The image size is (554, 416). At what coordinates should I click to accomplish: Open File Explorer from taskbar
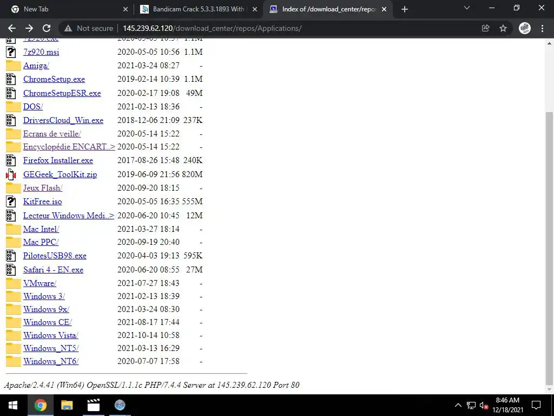67,405
